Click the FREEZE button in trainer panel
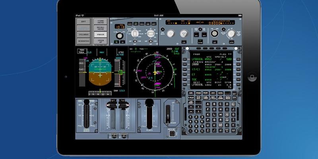 (x=101, y=35)
